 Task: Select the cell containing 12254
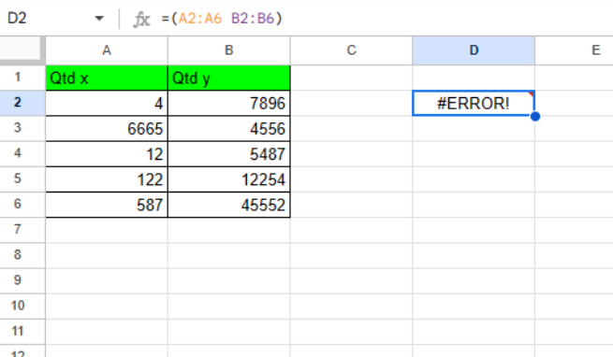click(228, 179)
